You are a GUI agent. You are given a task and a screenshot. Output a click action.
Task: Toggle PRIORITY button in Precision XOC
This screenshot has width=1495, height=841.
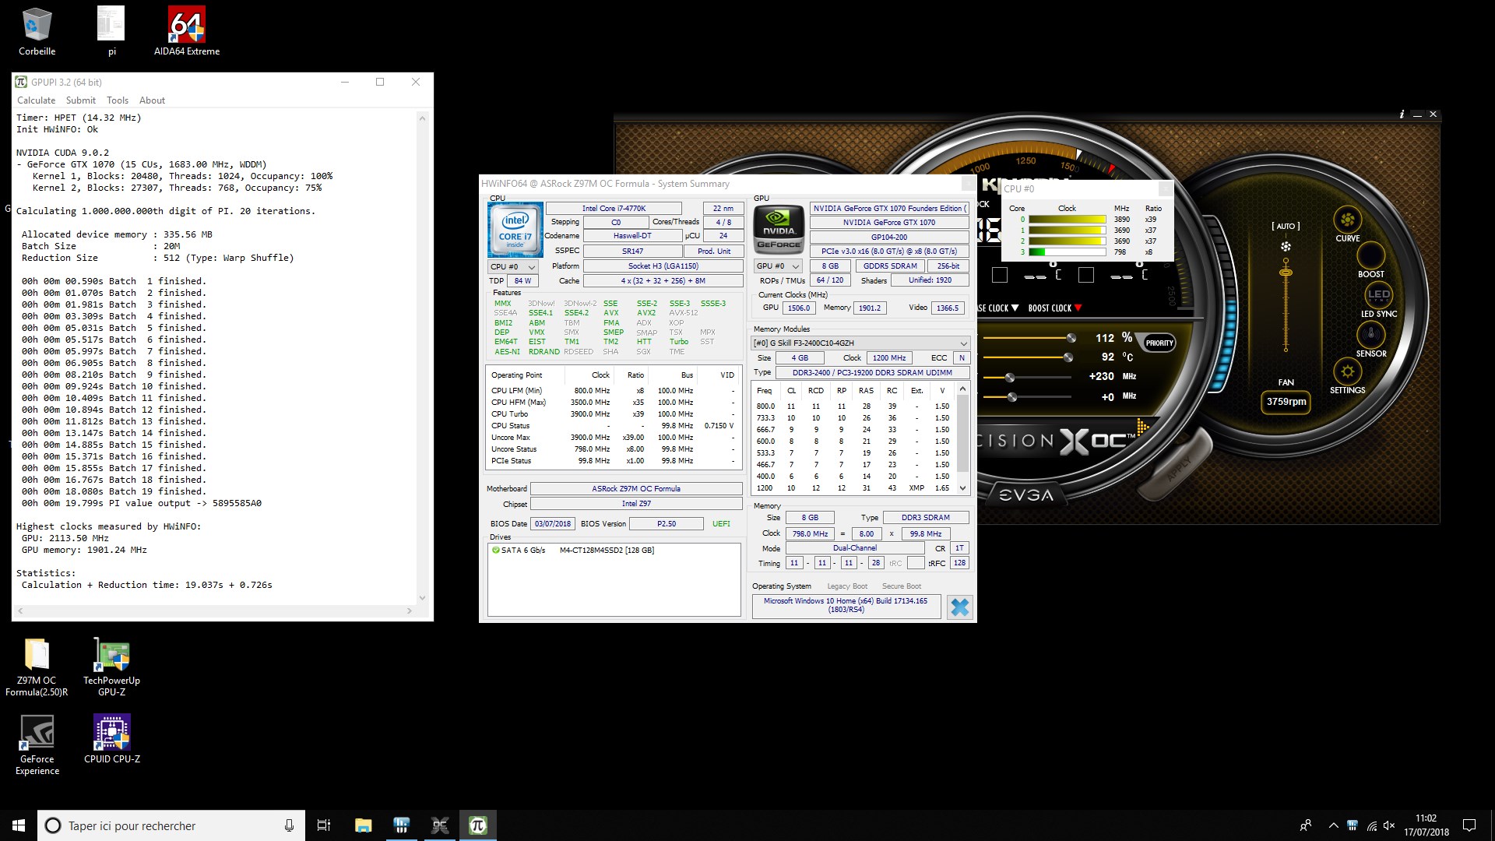click(x=1159, y=343)
